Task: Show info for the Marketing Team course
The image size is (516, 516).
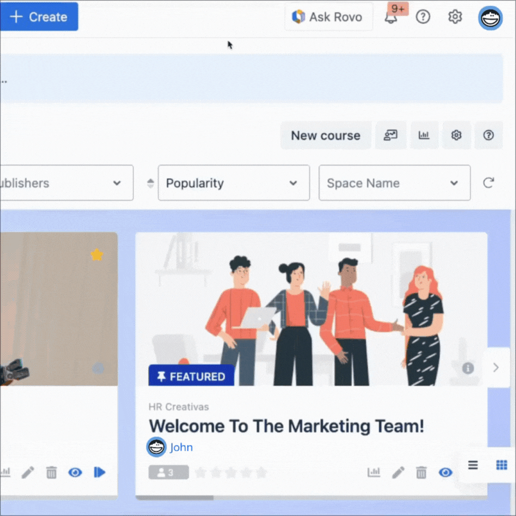Action: click(x=468, y=368)
